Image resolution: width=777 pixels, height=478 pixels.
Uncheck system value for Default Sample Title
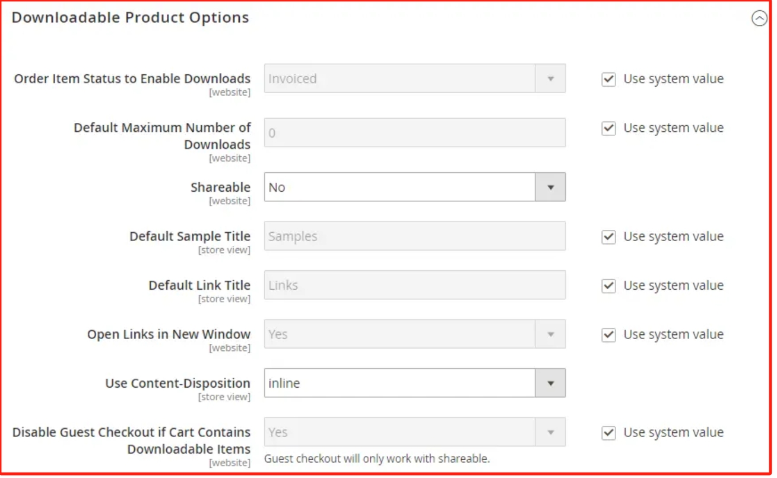tap(608, 237)
